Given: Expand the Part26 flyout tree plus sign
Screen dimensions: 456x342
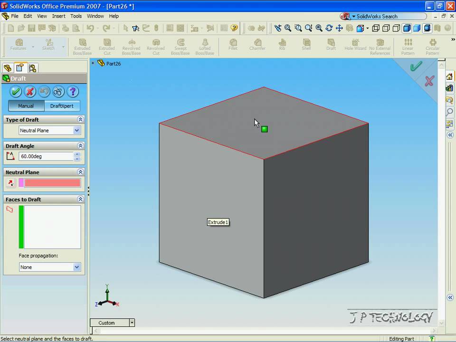Looking at the screenshot, I should [x=93, y=63].
